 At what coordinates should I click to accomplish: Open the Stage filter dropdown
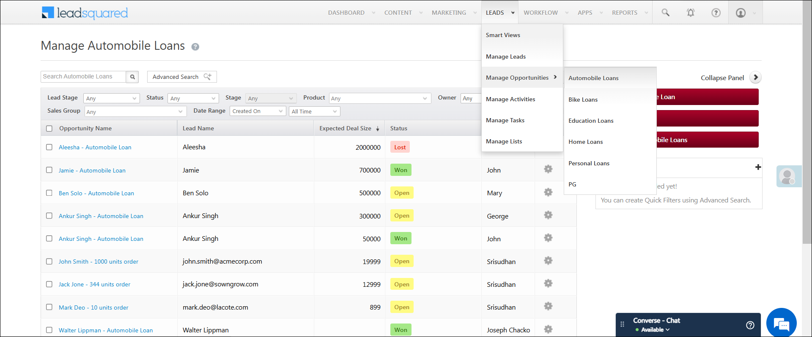click(x=271, y=98)
